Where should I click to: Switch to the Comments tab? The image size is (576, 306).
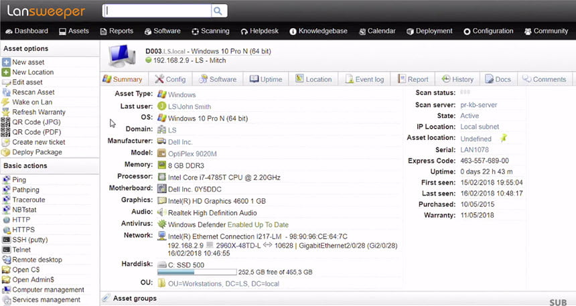[545, 79]
